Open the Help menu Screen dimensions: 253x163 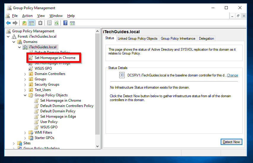pos(71,16)
